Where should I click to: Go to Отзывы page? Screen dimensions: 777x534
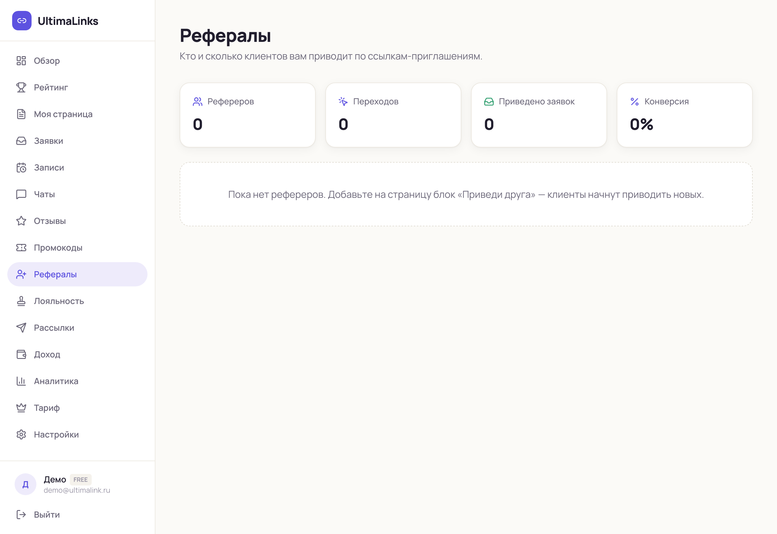coord(77,221)
